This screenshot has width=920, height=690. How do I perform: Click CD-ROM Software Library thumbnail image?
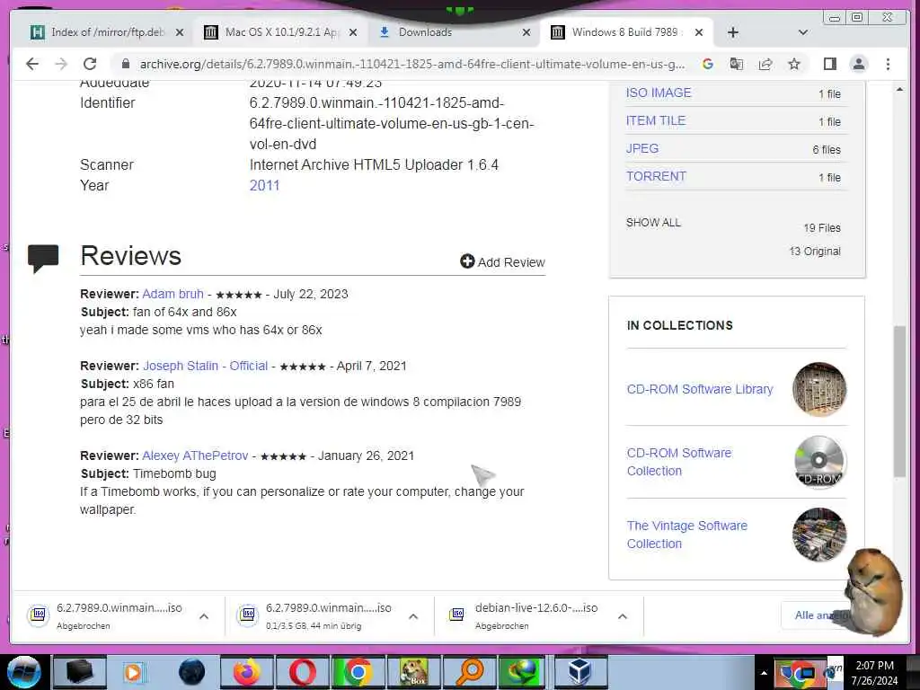click(x=819, y=389)
